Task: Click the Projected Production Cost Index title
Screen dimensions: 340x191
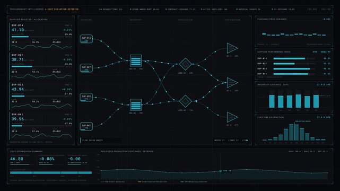Action: point(127,152)
